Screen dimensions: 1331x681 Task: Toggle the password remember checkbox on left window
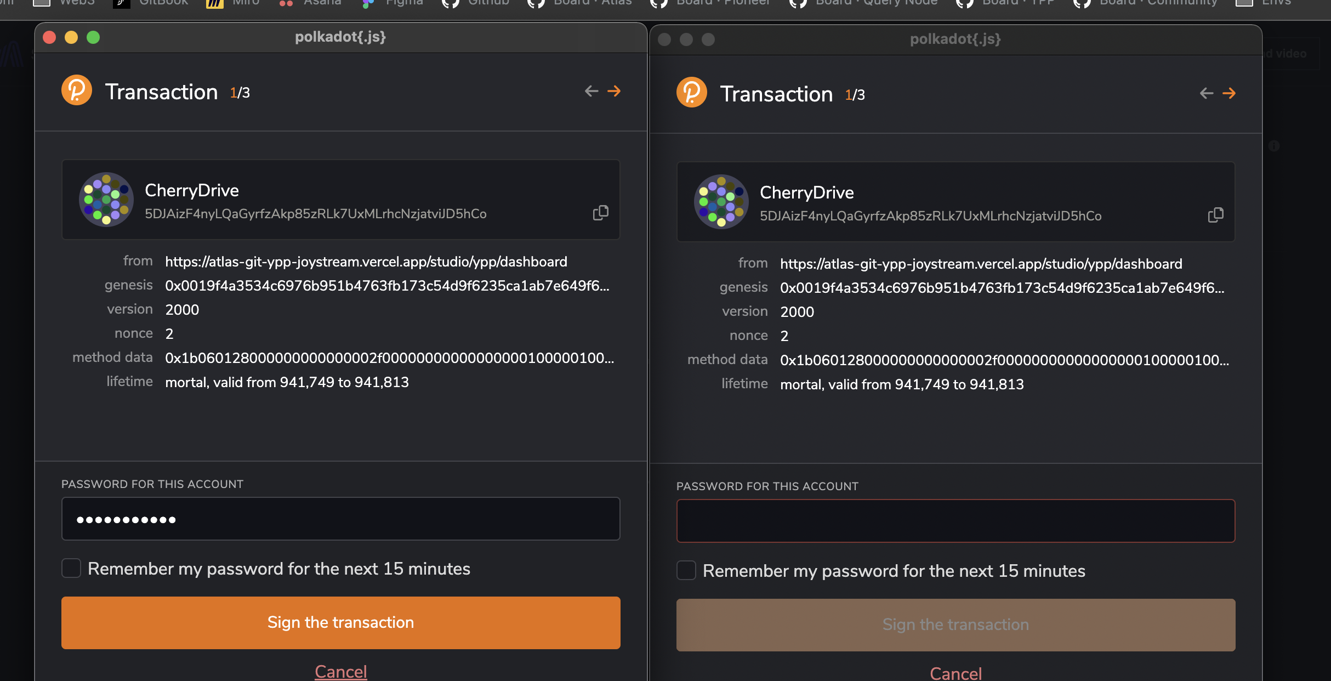(71, 569)
